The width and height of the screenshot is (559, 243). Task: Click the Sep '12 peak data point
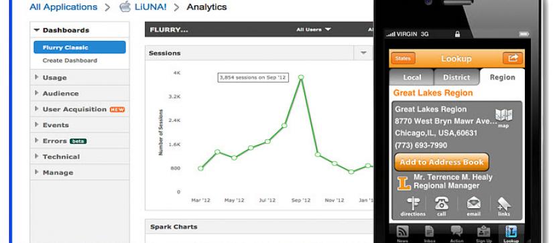coord(301,77)
